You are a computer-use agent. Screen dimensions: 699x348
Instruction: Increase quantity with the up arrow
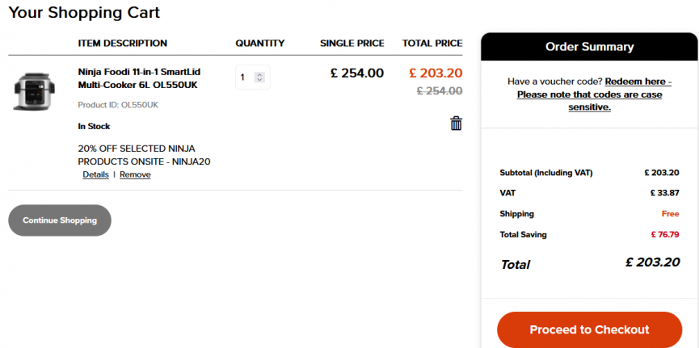tap(259, 74)
